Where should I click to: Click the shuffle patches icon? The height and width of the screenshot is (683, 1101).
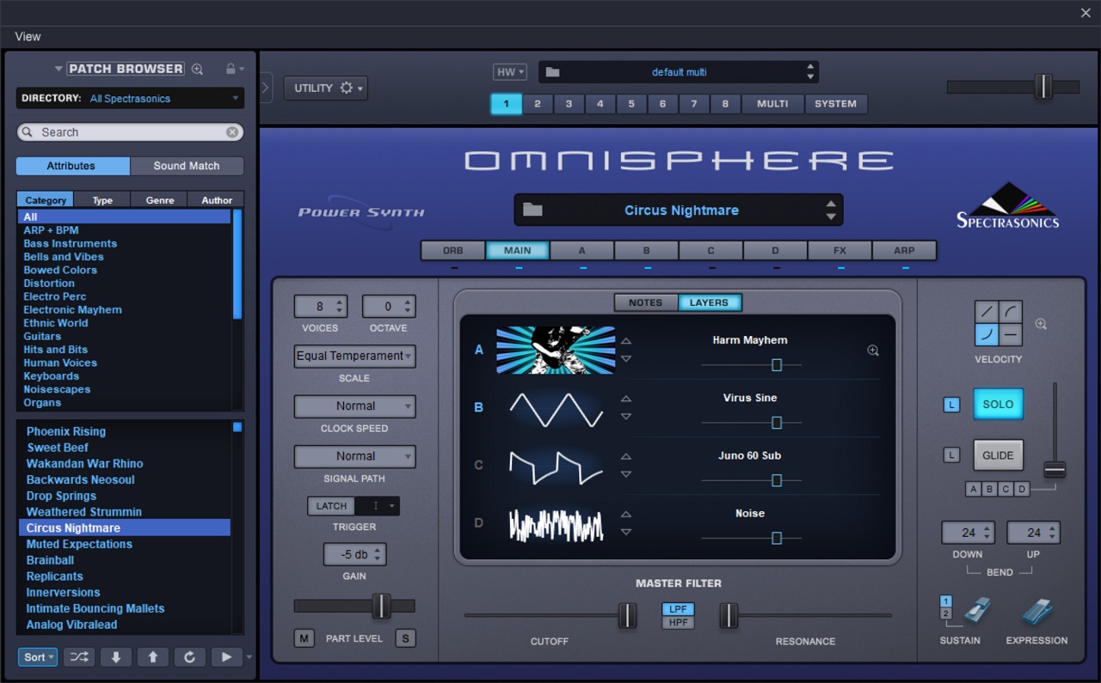coord(78,657)
